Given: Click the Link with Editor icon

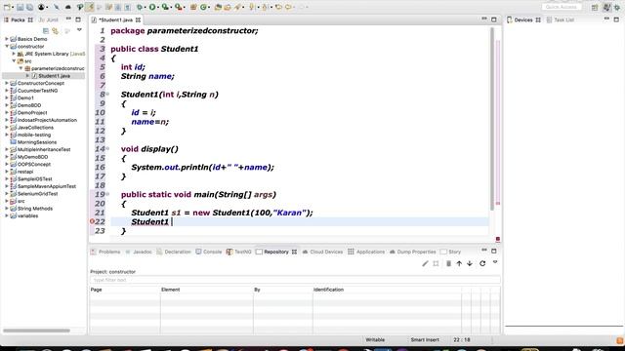Looking at the screenshot, I should point(56,30).
